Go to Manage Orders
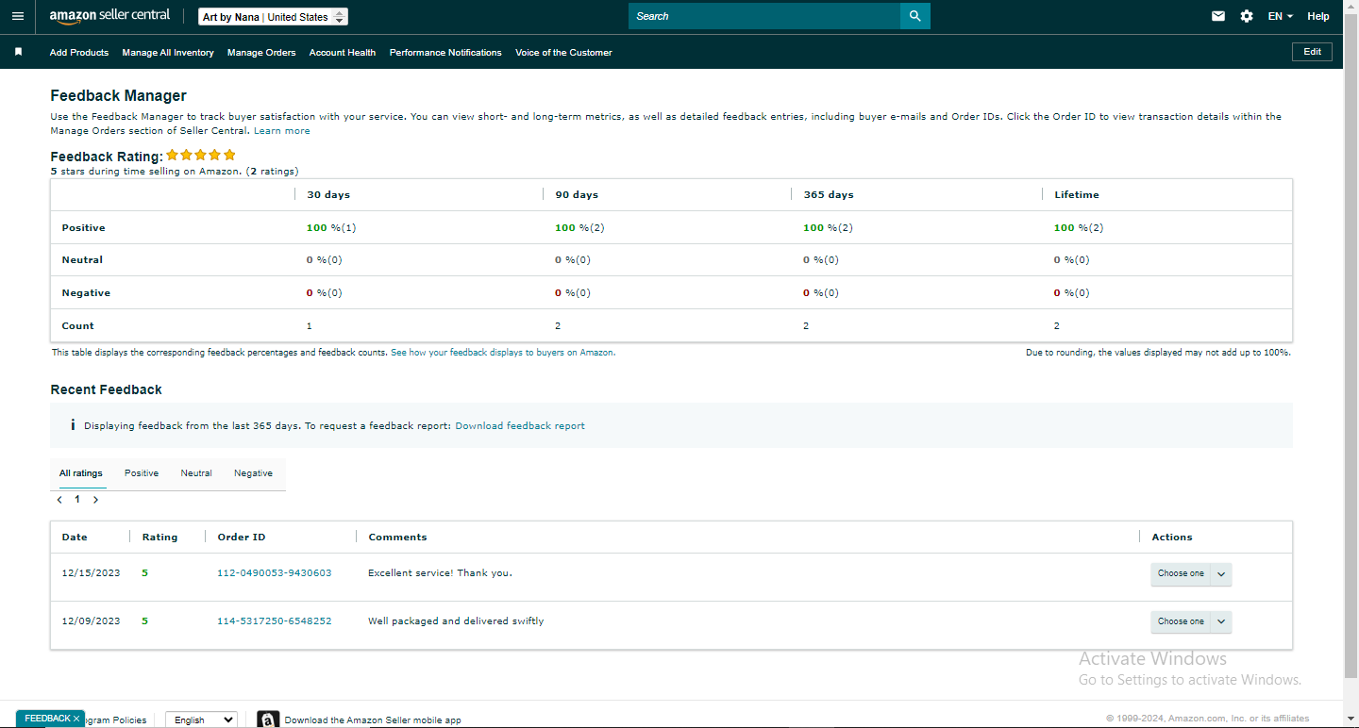Screen dimensions: 1359x728 point(261,53)
